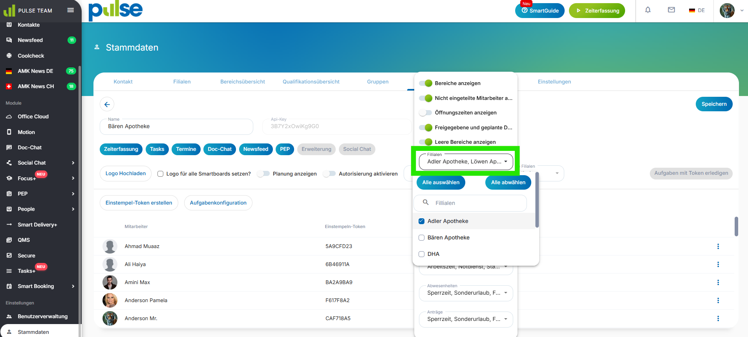Open Fillialen dropdown showing Adler Apotheke
748x337 pixels.
pos(466,161)
